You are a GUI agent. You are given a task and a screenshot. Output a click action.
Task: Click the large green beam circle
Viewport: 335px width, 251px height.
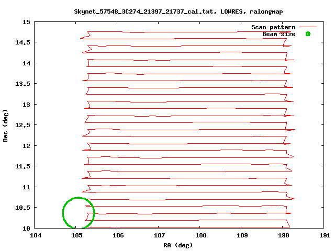[x=79, y=213]
